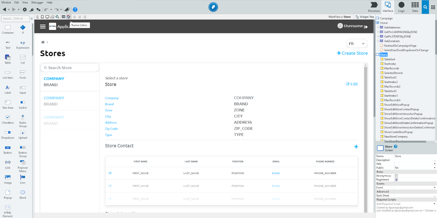Click the Create Store link
This screenshot has width=437, height=218.
coord(352,53)
